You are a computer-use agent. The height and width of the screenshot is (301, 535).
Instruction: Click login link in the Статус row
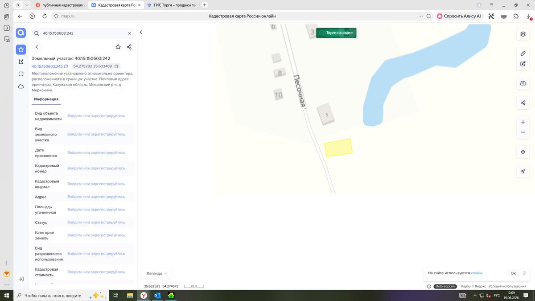click(x=96, y=223)
